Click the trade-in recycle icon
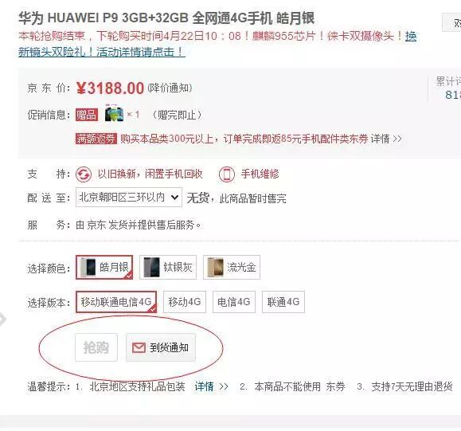 point(84,174)
